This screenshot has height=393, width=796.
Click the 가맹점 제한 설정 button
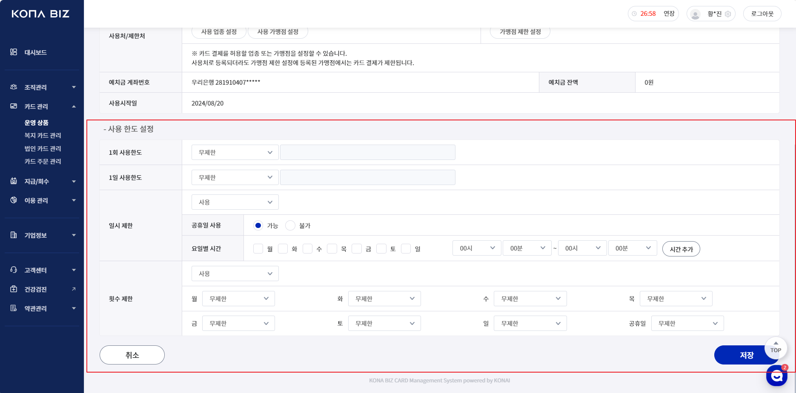[x=520, y=32]
